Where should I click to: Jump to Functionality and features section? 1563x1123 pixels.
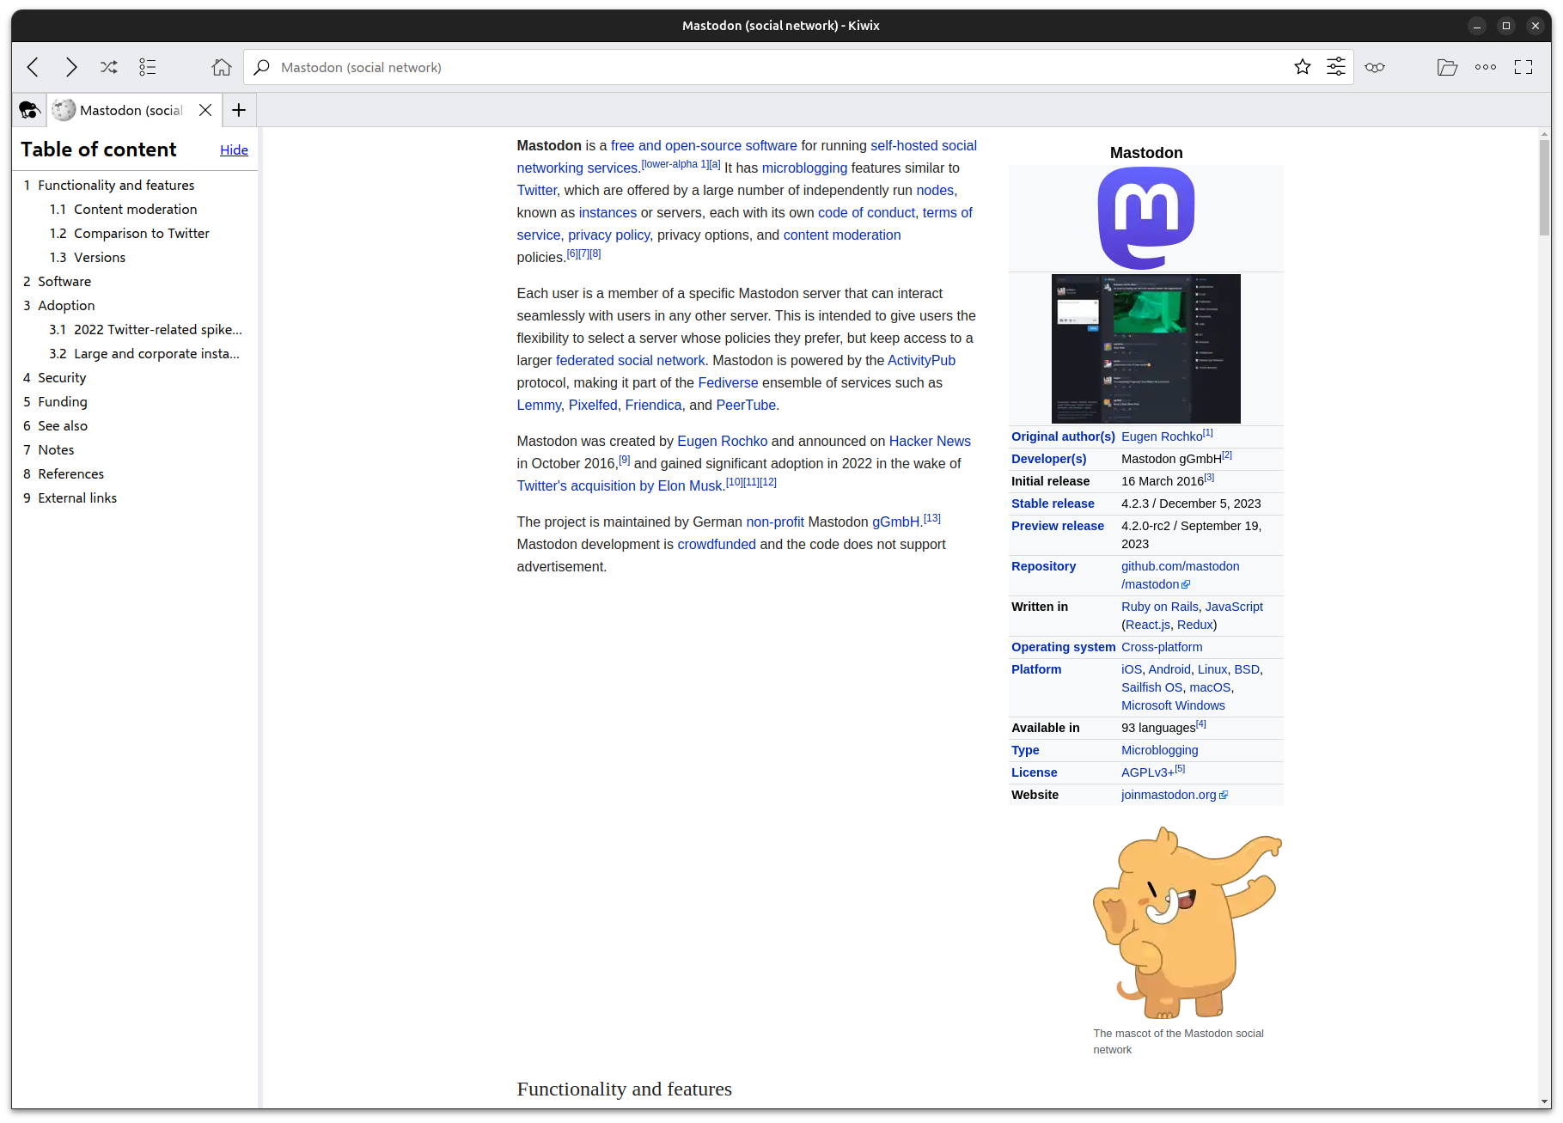(116, 185)
